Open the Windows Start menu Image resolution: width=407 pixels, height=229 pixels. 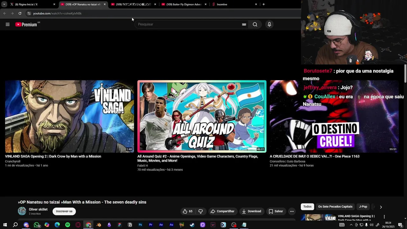[x=5, y=225]
